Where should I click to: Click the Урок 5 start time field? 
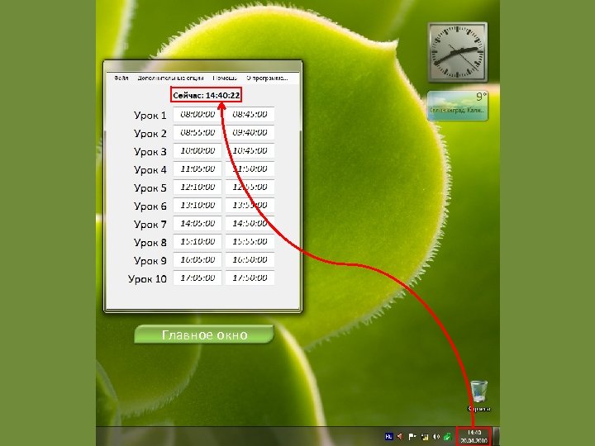198,187
